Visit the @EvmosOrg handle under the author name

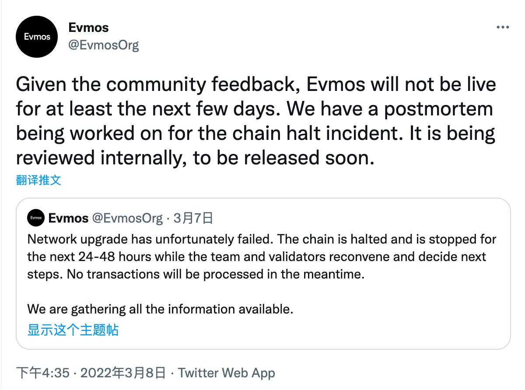click(104, 45)
